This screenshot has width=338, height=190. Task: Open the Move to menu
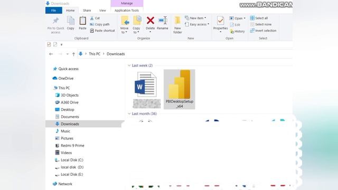click(x=125, y=25)
